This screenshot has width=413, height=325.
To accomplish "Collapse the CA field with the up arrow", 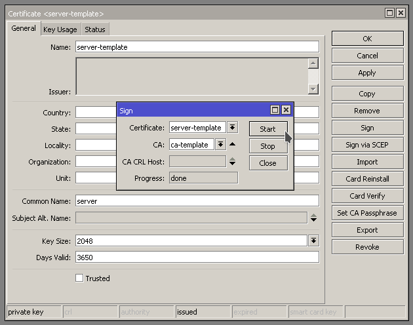I will tap(233, 145).
